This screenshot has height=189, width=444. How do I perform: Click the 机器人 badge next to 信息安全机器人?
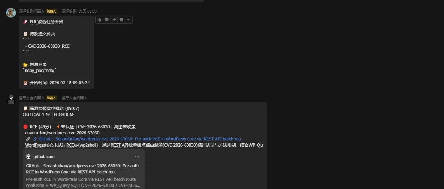coord(52,98)
